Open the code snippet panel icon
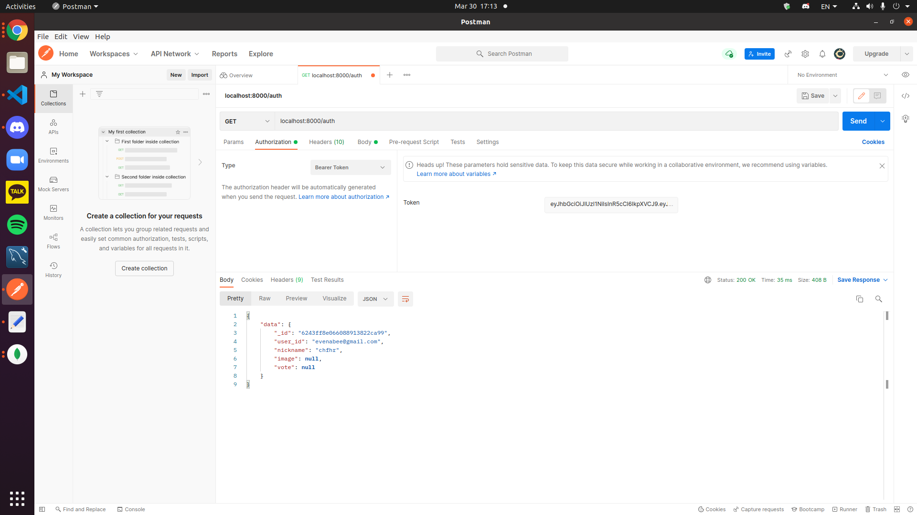This screenshot has width=917, height=515. click(906, 96)
